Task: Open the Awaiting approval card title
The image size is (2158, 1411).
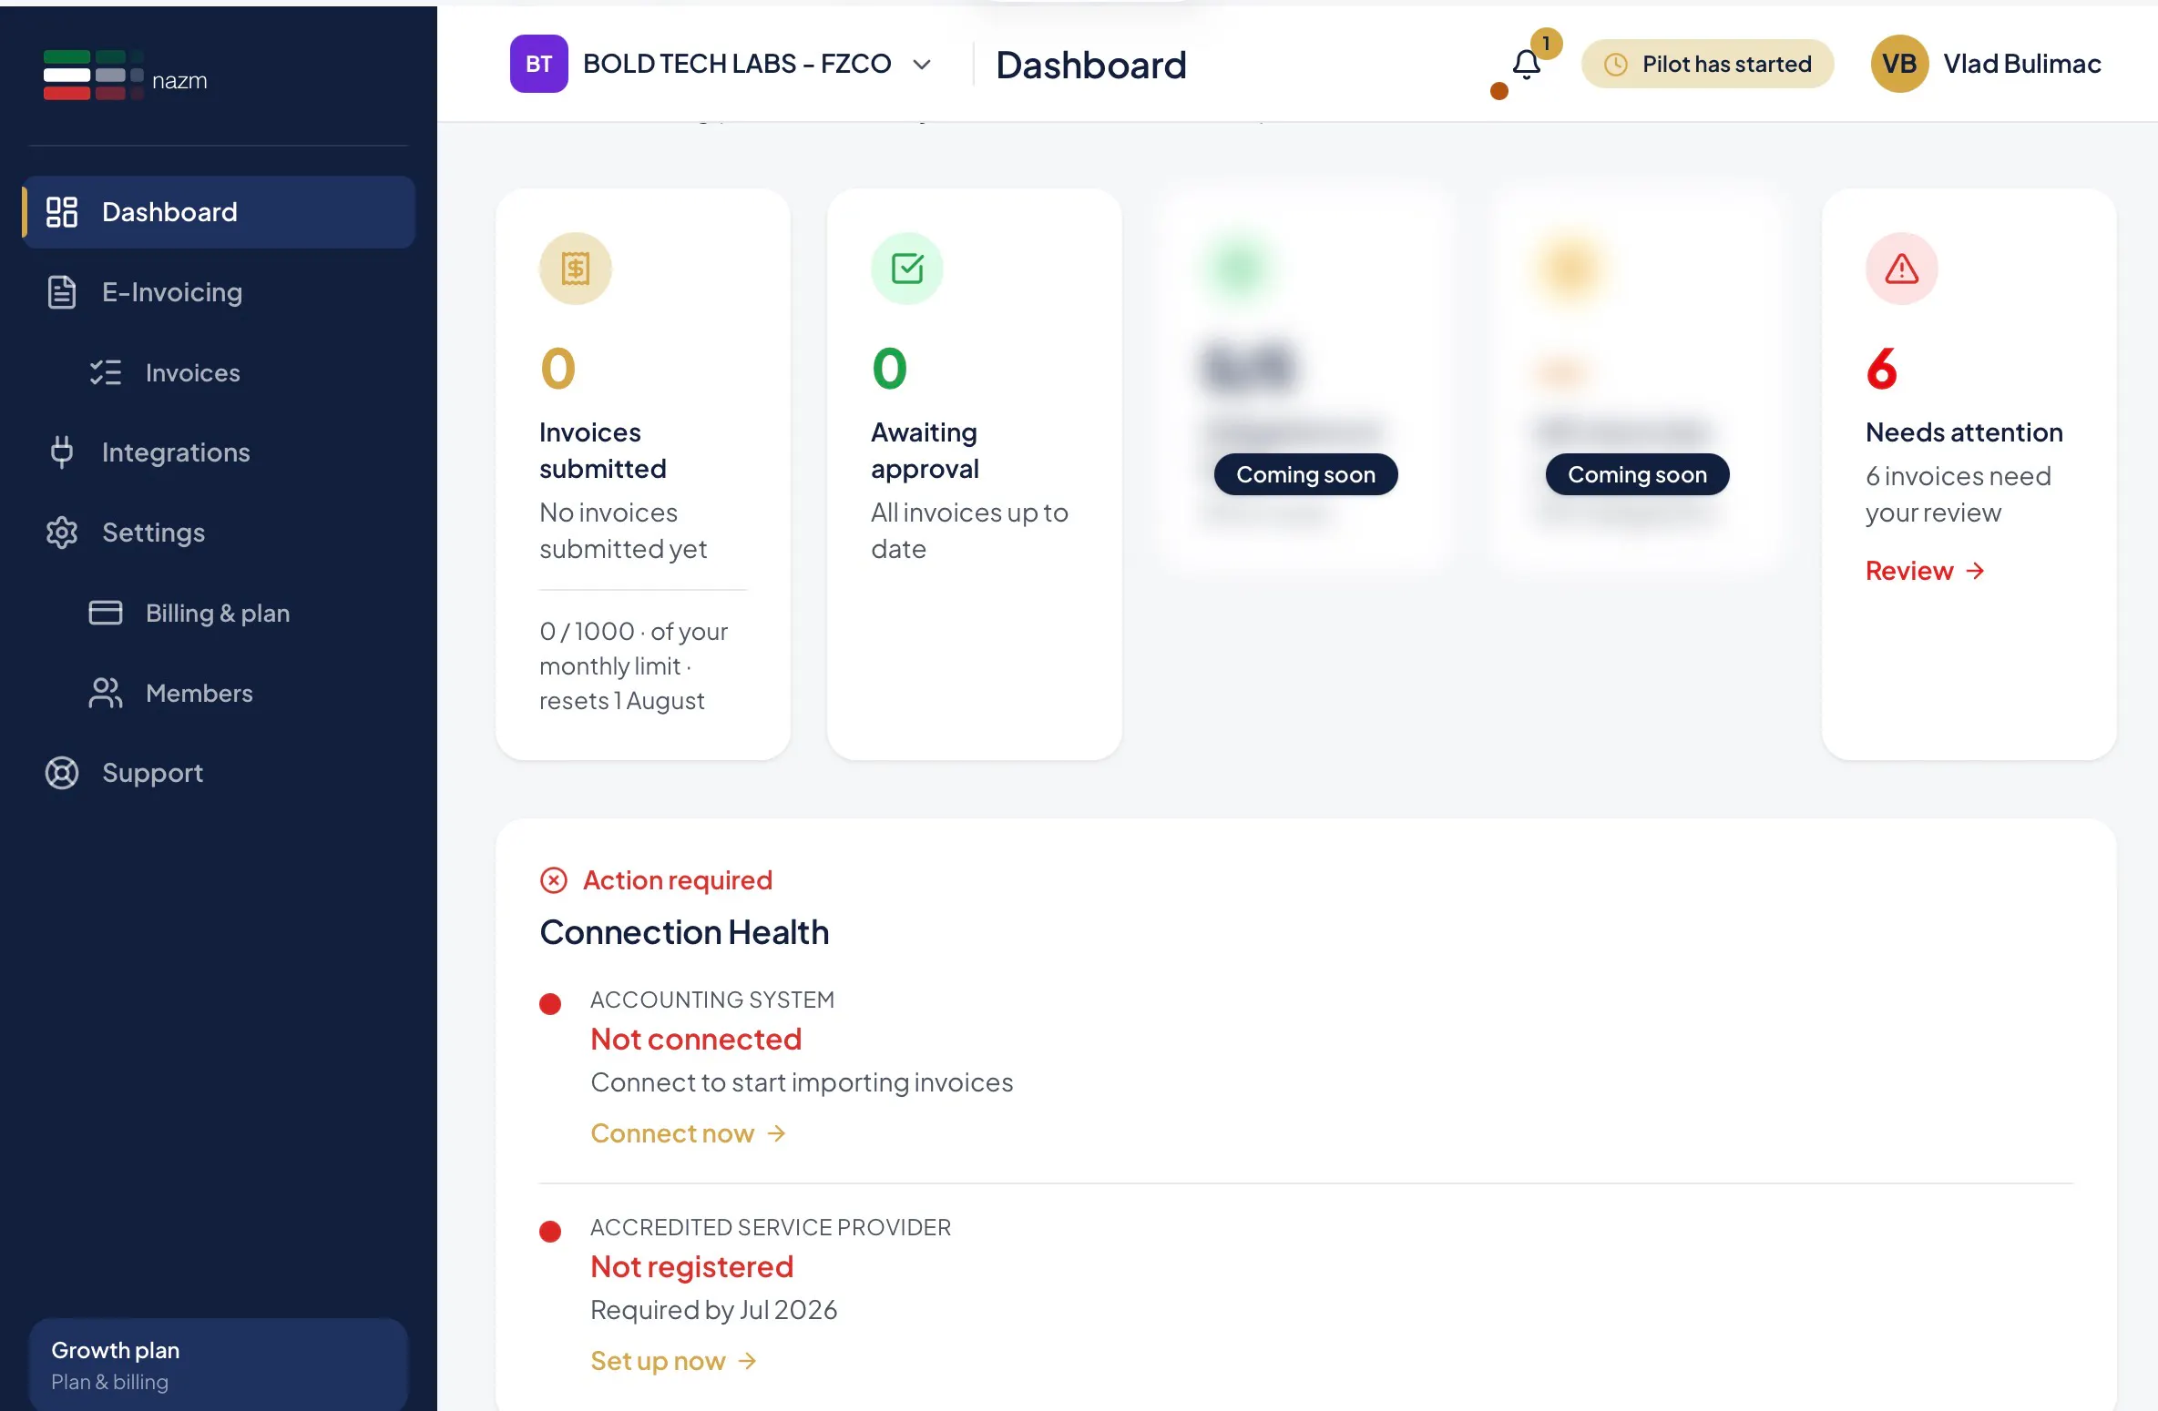Action: tap(925, 451)
